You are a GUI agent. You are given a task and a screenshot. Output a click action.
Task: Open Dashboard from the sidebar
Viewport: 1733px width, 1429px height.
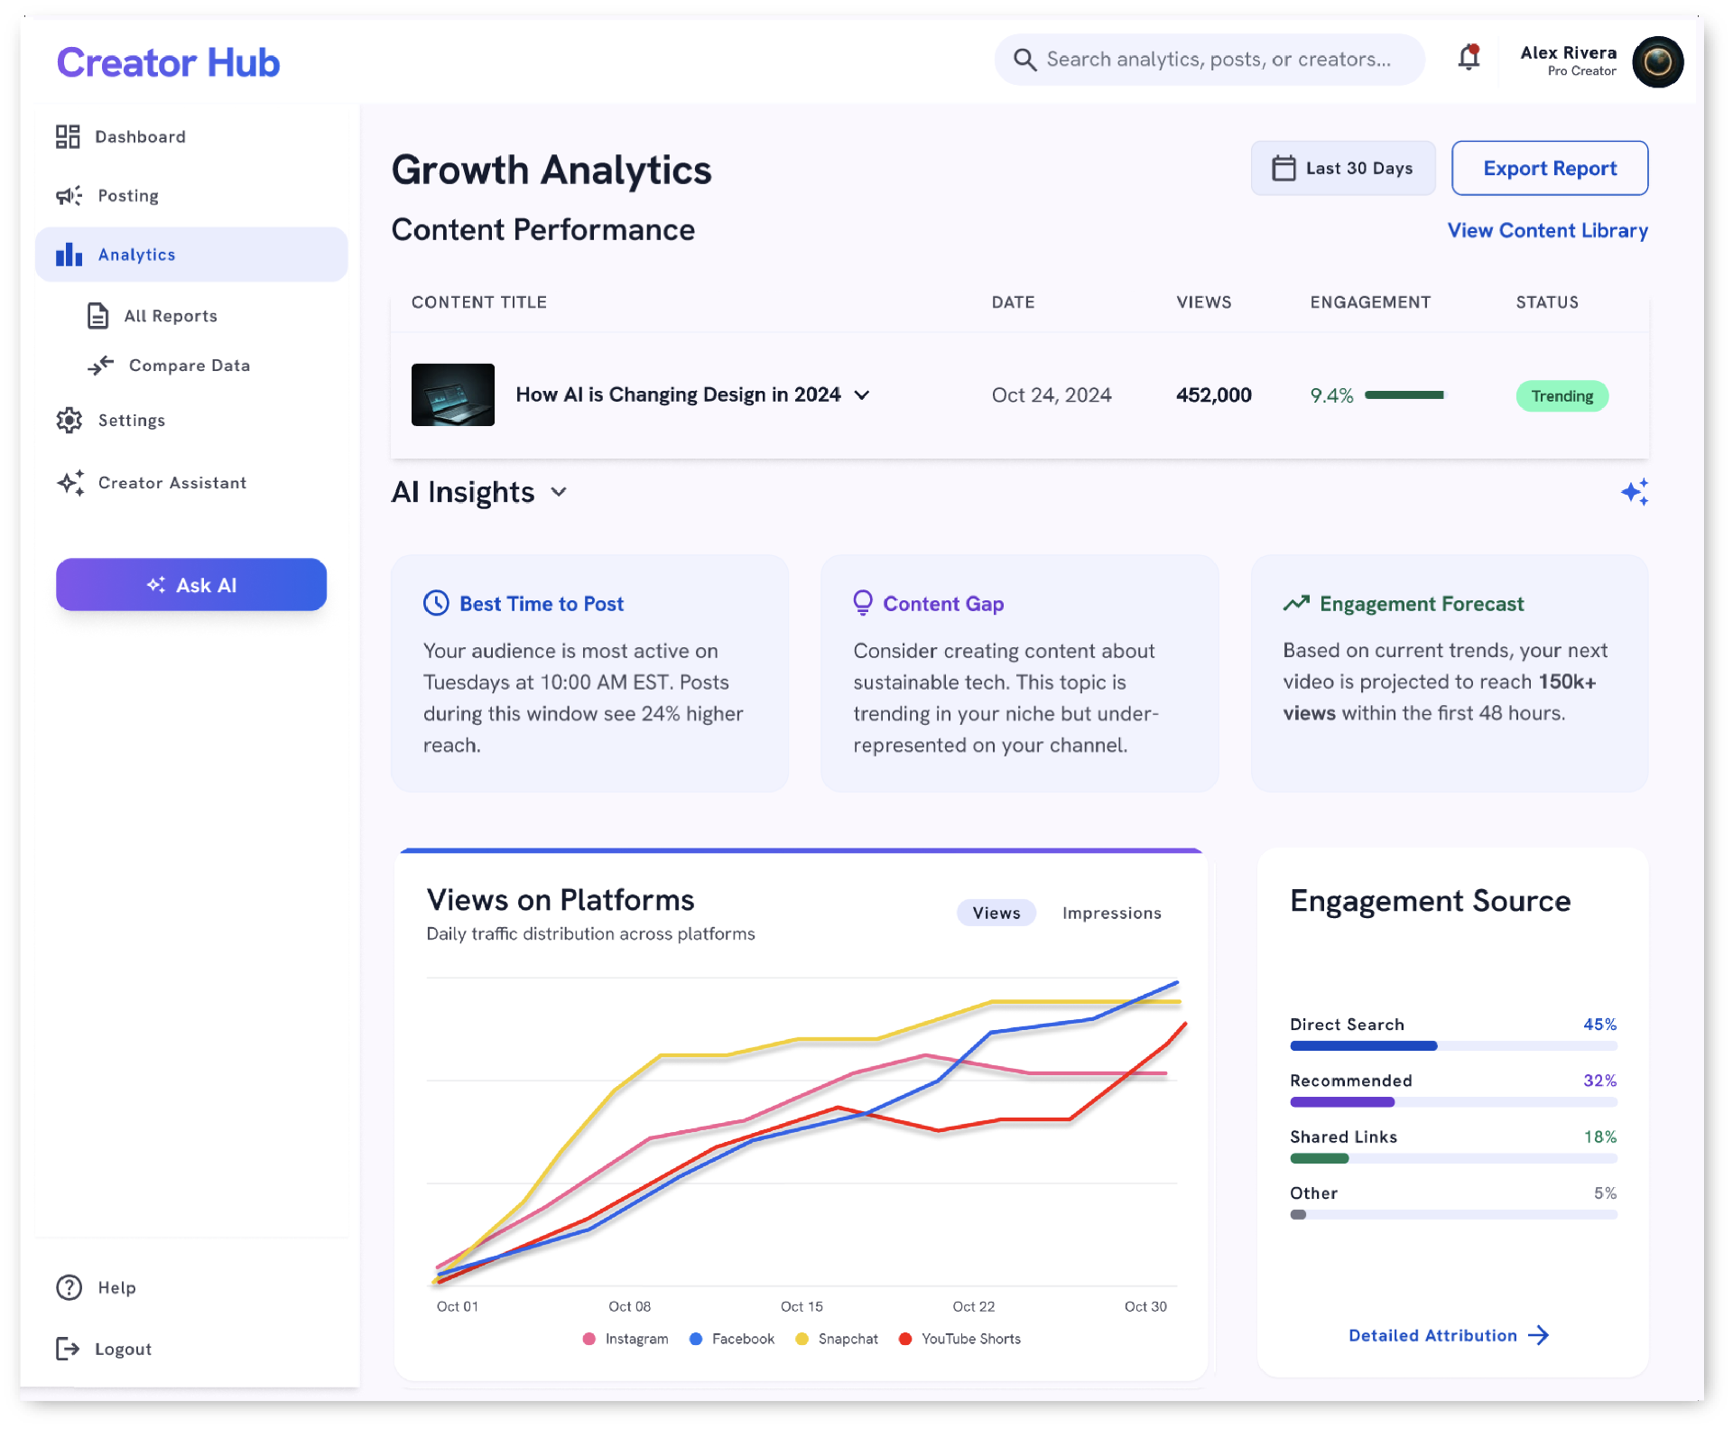pyautogui.click(x=191, y=136)
